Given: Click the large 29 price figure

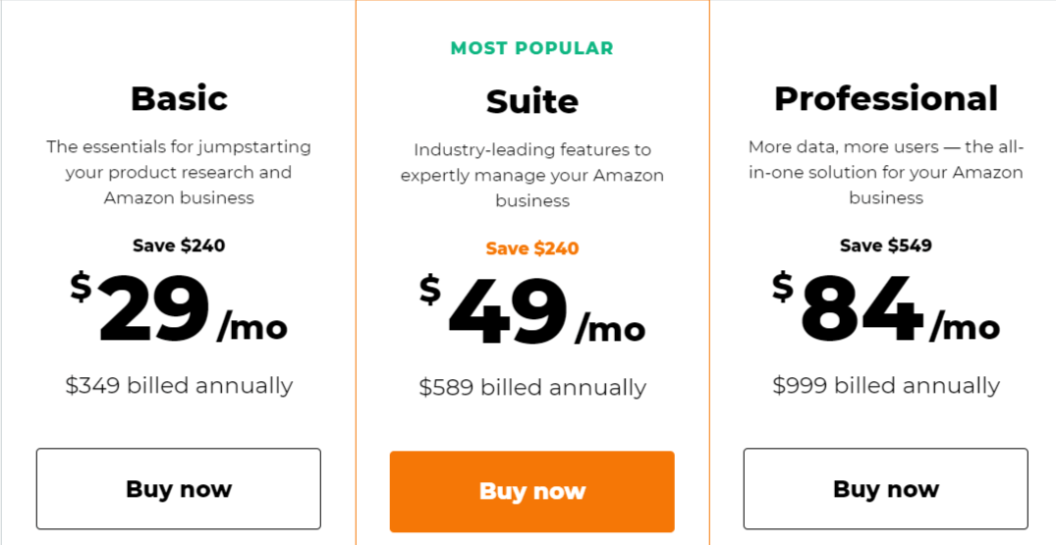Looking at the screenshot, I should [154, 310].
